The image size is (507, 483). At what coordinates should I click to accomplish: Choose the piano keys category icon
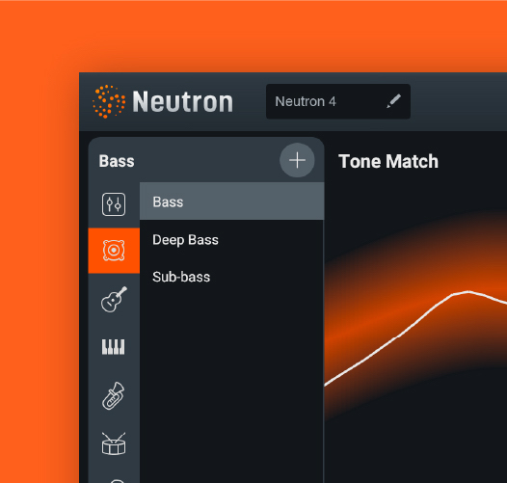(x=113, y=347)
